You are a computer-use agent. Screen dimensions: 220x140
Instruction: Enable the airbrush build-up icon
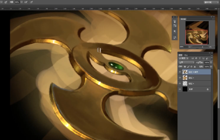click(x=26, y=2)
